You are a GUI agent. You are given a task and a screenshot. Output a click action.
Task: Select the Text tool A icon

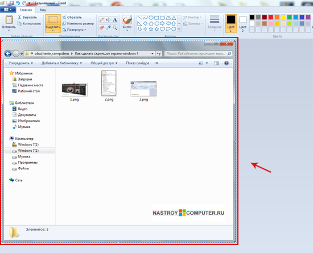[115, 20]
